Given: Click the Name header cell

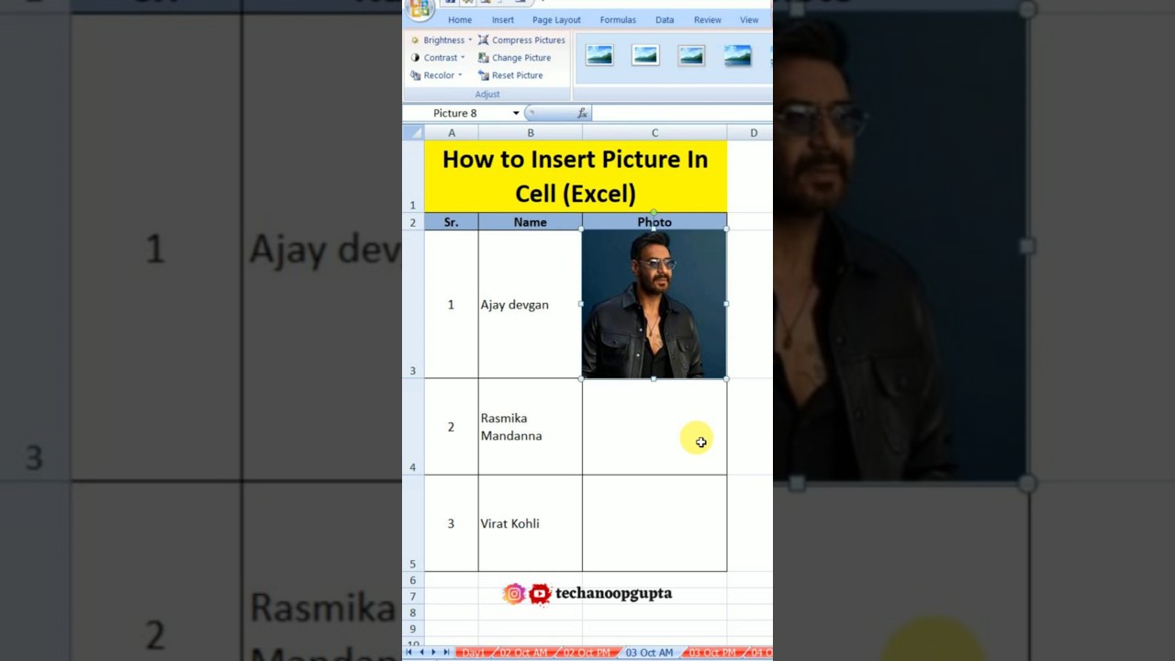Looking at the screenshot, I should [531, 222].
